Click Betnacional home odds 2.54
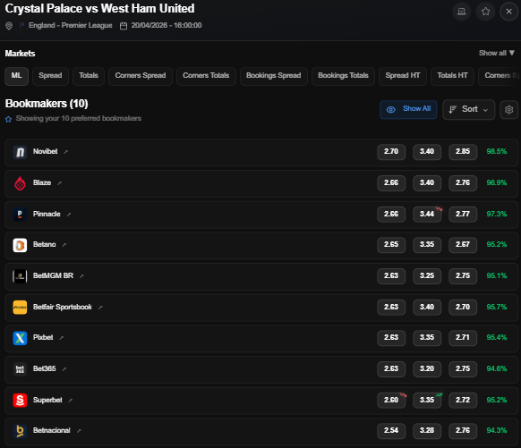Viewport: 521px width, 448px height. (x=391, y=430)
